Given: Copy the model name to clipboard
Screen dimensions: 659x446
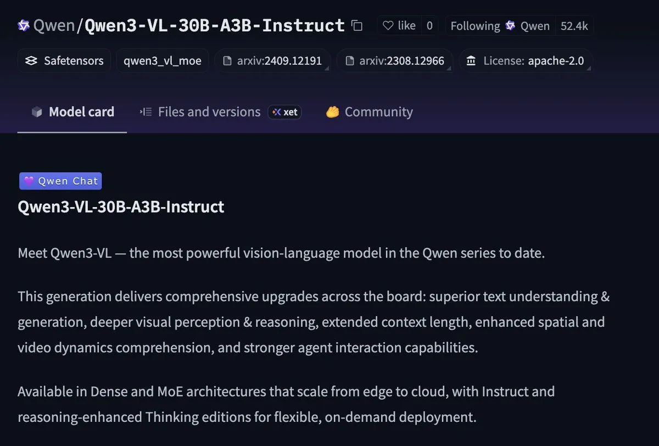Looking at the screenshot, I should tap(358, 26).
